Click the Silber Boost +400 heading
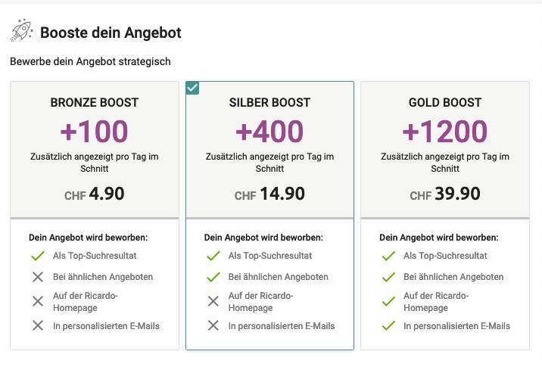 point(269,132)
